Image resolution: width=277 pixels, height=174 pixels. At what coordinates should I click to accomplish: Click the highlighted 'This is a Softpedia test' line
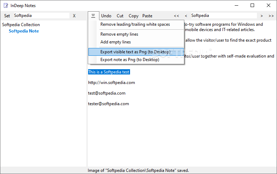[x=109, y=72]
